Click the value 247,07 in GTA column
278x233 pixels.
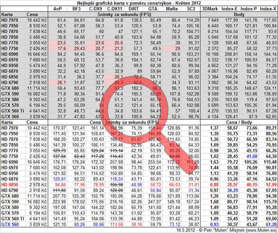click(155, 202)
